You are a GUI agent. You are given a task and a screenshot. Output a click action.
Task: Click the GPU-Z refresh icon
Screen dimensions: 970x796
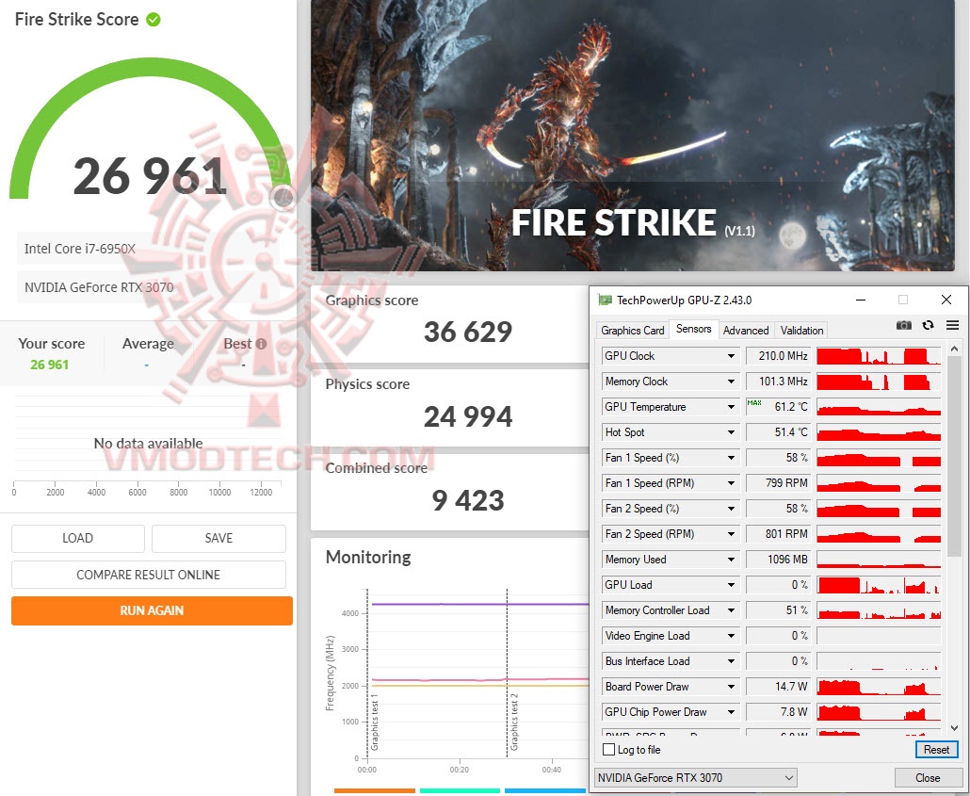[x=928, y=325]
